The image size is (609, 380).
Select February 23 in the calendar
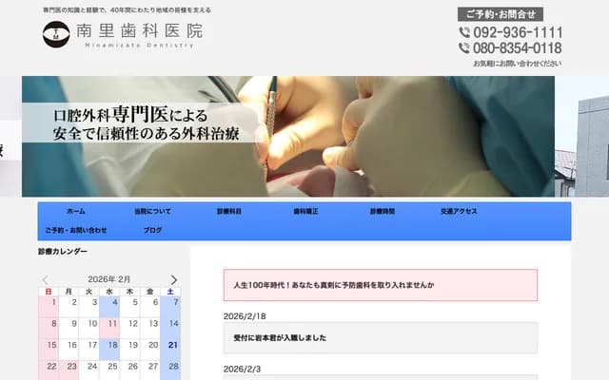[x=69, y=370]
